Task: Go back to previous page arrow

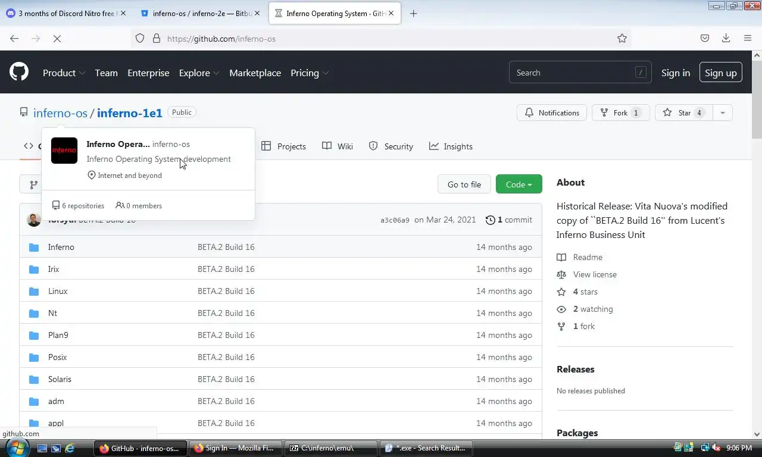Action: click(14, 38)
